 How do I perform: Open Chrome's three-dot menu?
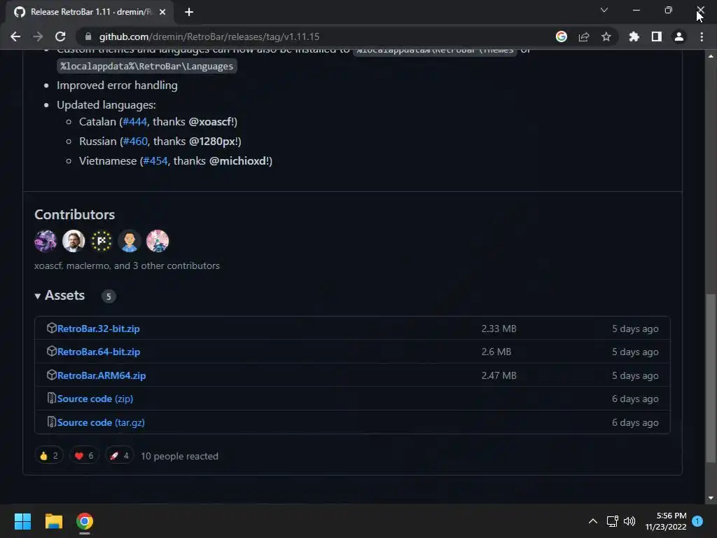(702, 36)
